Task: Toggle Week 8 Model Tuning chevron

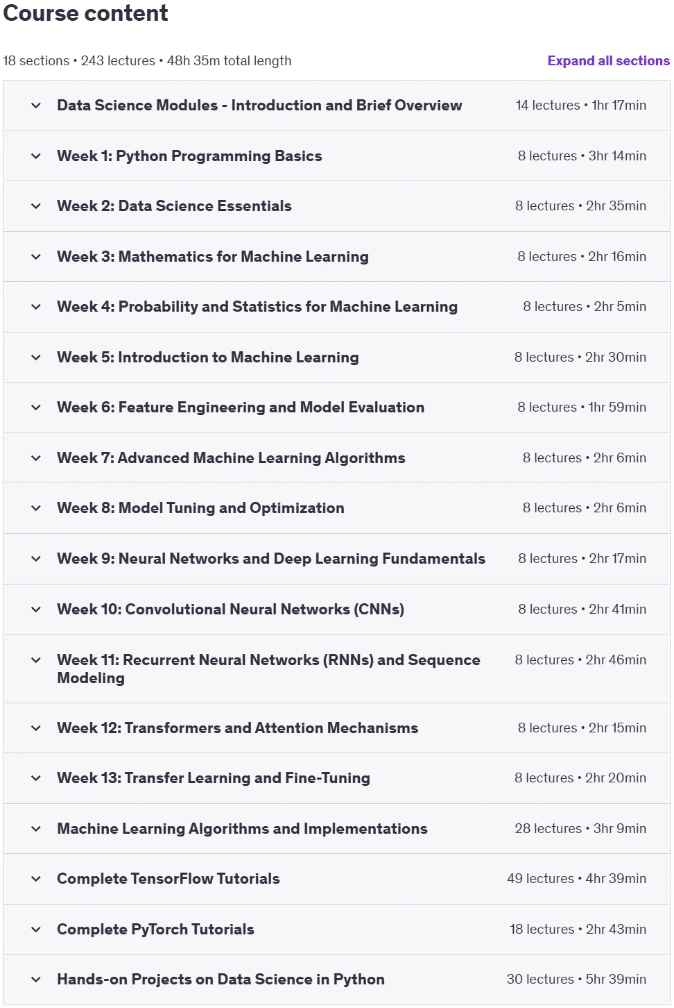Action: (36, 508)
